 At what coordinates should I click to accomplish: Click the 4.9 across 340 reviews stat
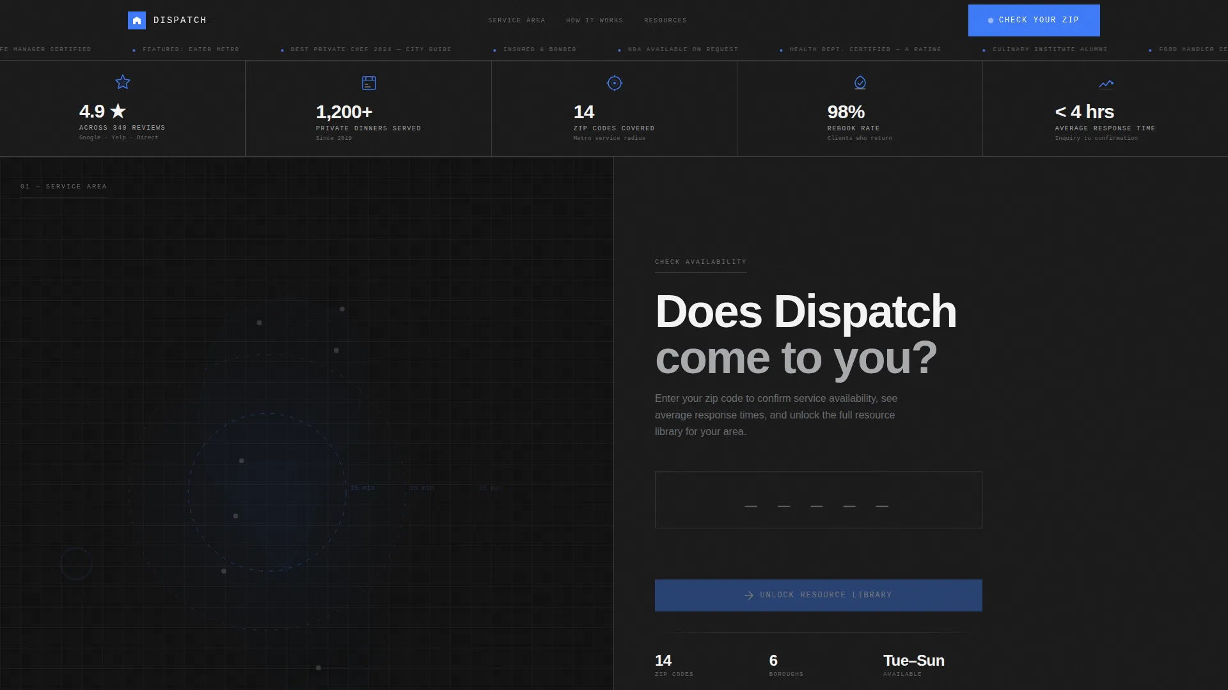tap(123, 109)
